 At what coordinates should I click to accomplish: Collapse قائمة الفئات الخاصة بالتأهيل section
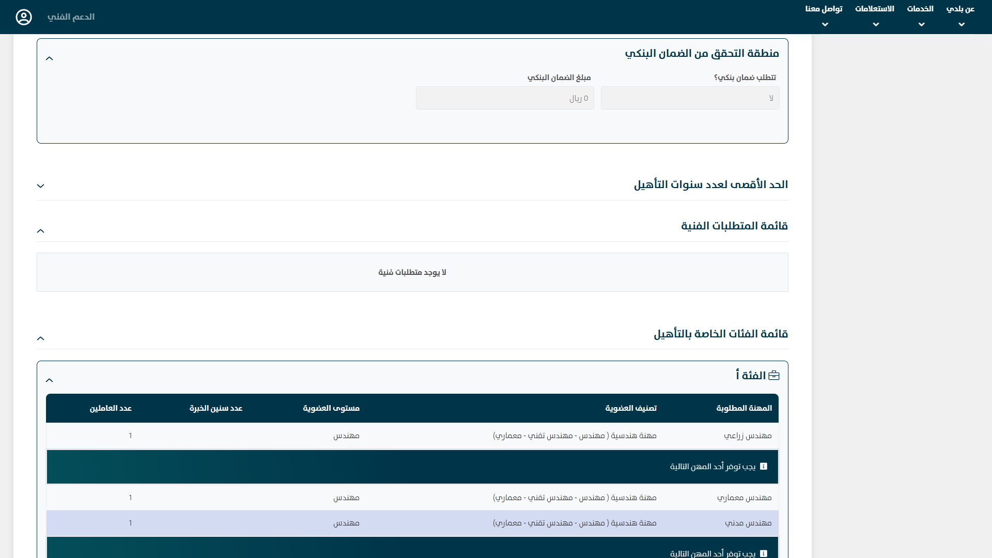point(41,338)
